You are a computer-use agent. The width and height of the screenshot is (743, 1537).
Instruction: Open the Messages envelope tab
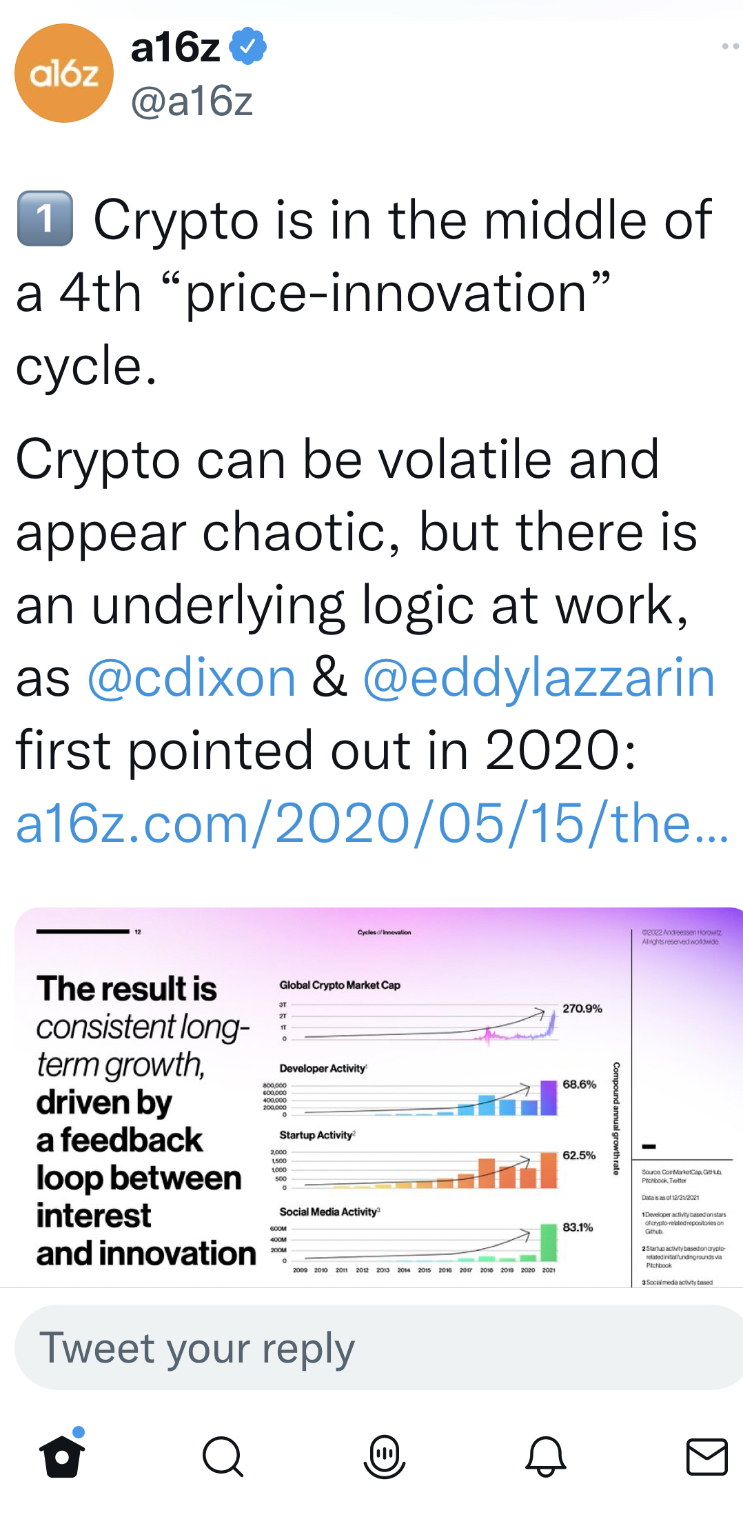pos(706,1456)
